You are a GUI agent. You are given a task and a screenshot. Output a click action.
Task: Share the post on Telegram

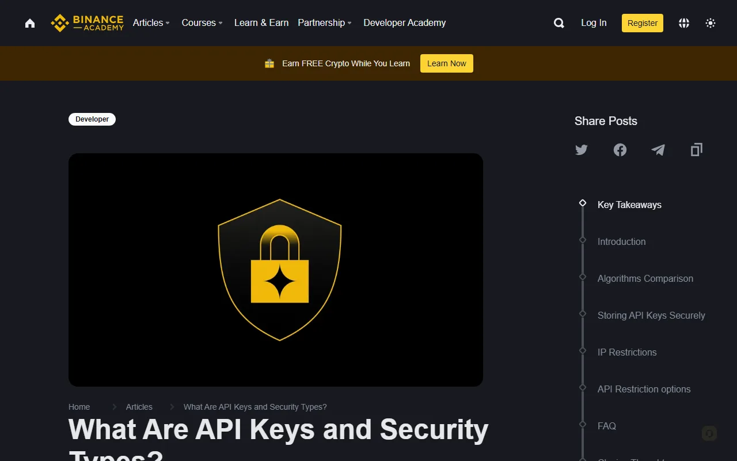pos(658,150)
